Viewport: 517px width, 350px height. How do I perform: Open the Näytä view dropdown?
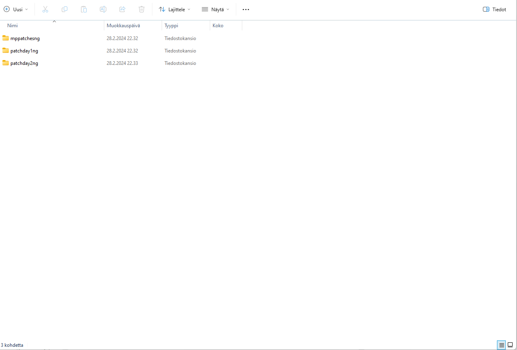pos(215,9)
